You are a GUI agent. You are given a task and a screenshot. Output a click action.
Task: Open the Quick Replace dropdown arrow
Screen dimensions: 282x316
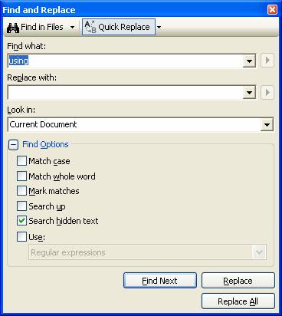click(159, 27)
